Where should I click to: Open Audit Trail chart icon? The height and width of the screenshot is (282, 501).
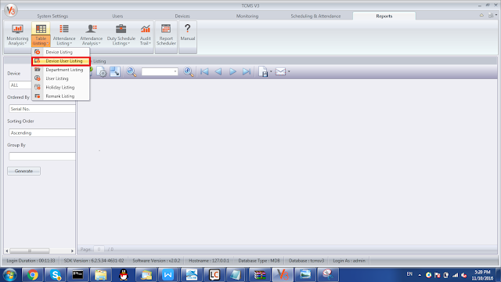click(x=146, y=34)
